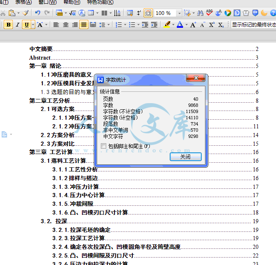This screenshot has width=276, height=265.
Task: Open the underline style dropdown arrow
Action: pos(33,25)
